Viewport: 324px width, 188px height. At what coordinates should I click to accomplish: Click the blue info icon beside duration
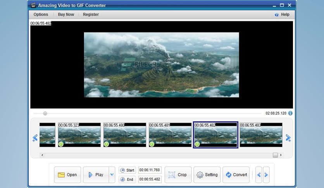(290, 113)
